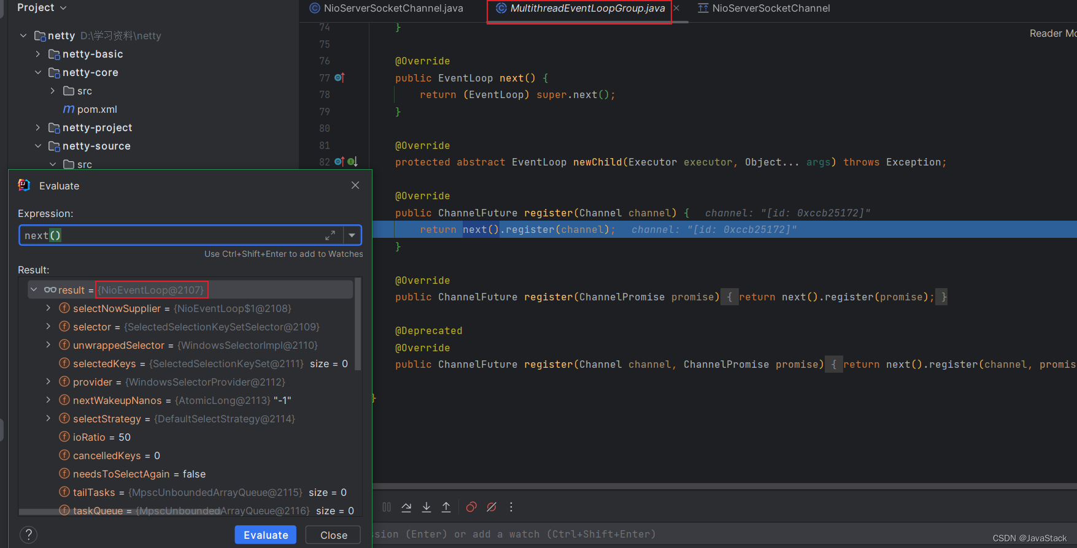
Task: Click the debug console expression input field
Action: click(724, 534)
